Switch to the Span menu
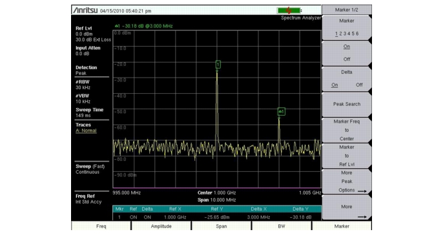Image resolution: width=445 pixels, height=234 pixels. coord(222,226)
